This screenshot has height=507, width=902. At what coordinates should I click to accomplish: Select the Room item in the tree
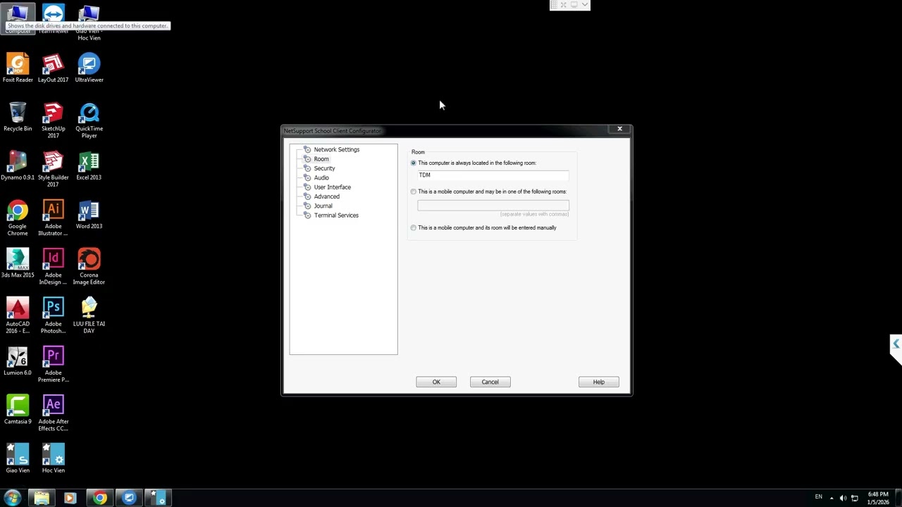[x=321, y=159]
